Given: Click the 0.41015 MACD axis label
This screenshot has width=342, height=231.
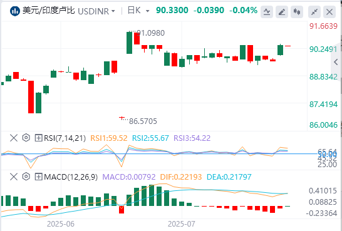Looking at the screenshot, I should pos(323,191).
